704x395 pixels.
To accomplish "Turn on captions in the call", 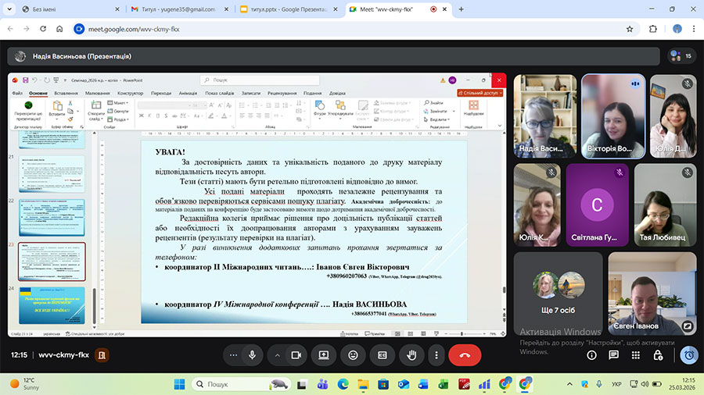I will [383, 354].
